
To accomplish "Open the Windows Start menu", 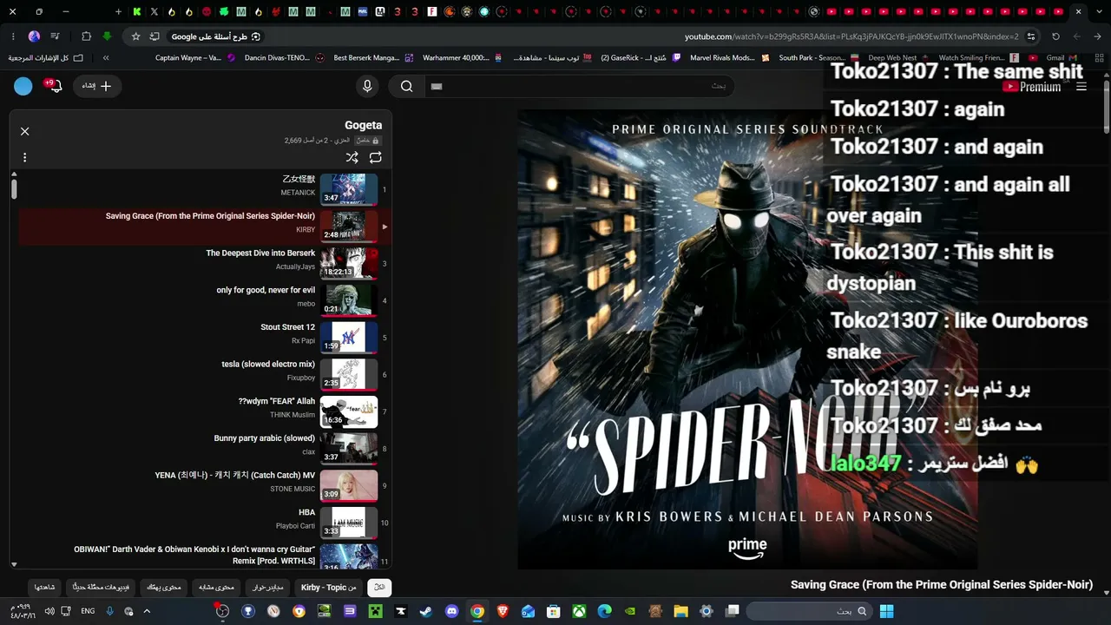I will pyautogui.click(x=886, y=611).
